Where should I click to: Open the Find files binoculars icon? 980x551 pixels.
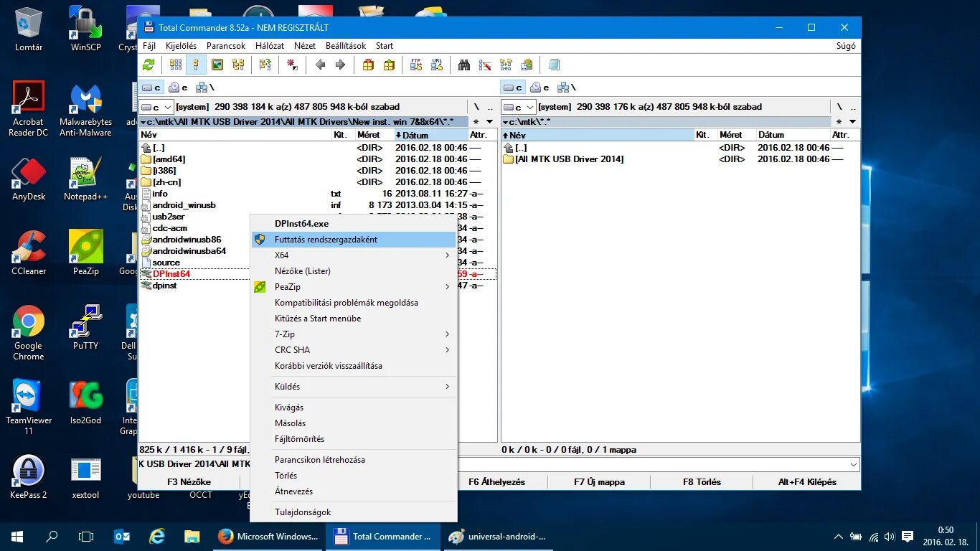(x=464, y=65)
